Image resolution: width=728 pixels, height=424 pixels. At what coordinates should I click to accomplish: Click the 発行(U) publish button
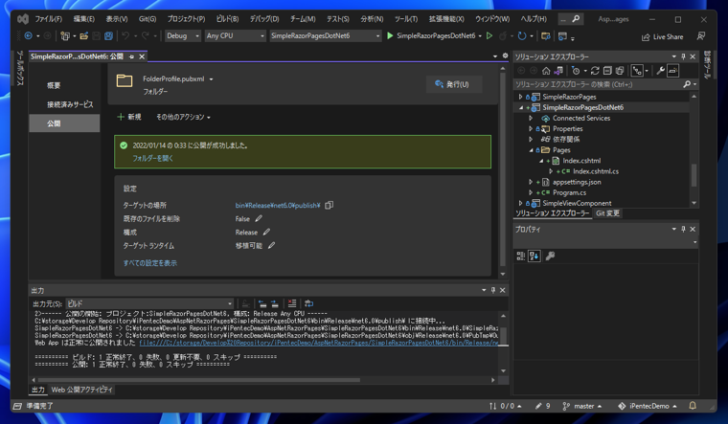coord(454,84)
